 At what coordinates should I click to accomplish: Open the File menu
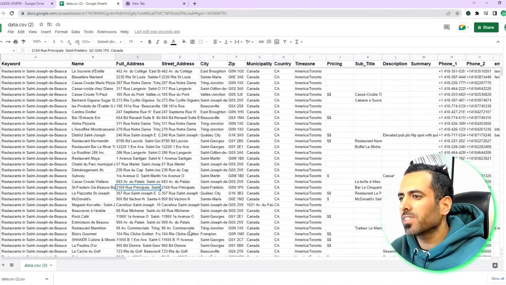click(x=11, y=32)
